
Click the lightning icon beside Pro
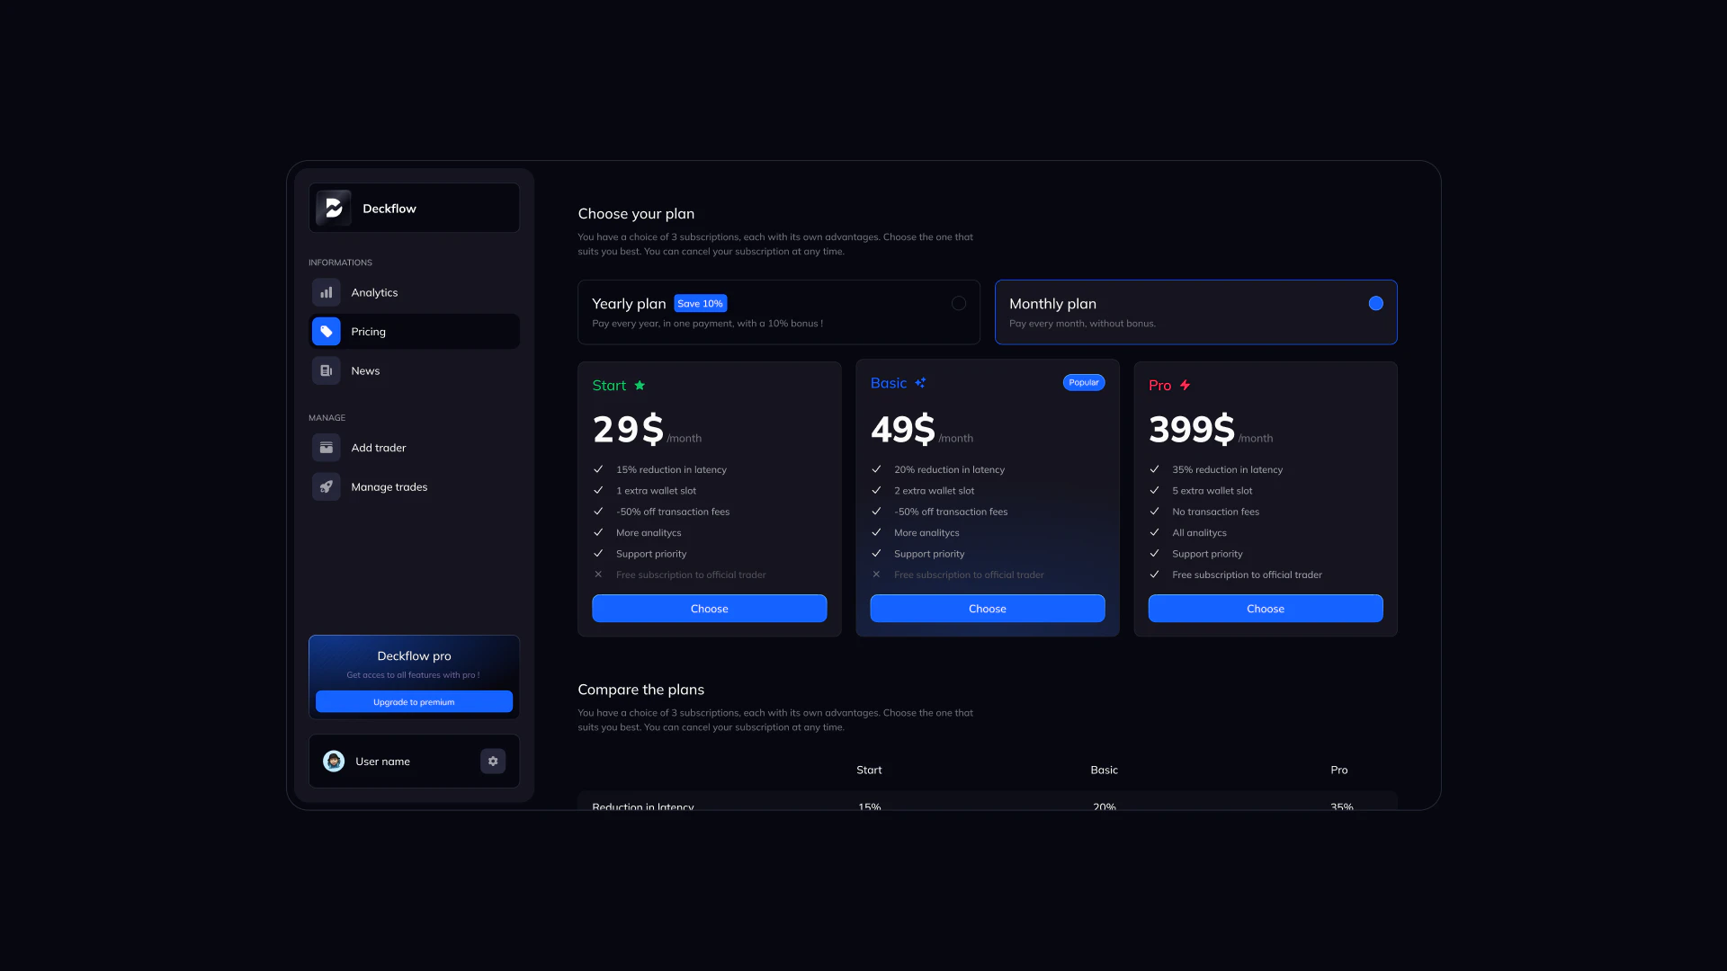tap(1186, 385)
